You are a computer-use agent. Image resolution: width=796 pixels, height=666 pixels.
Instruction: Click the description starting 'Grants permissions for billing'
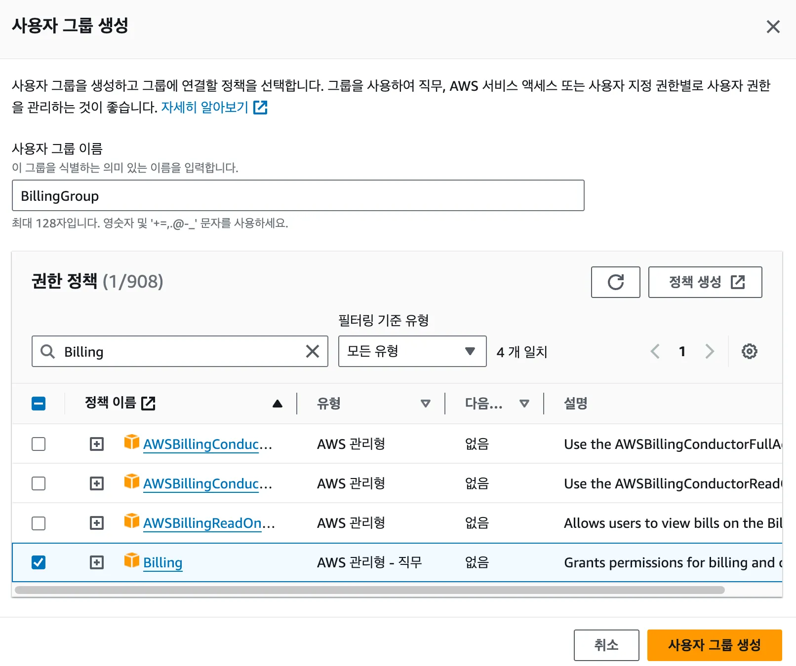point(673,562)
